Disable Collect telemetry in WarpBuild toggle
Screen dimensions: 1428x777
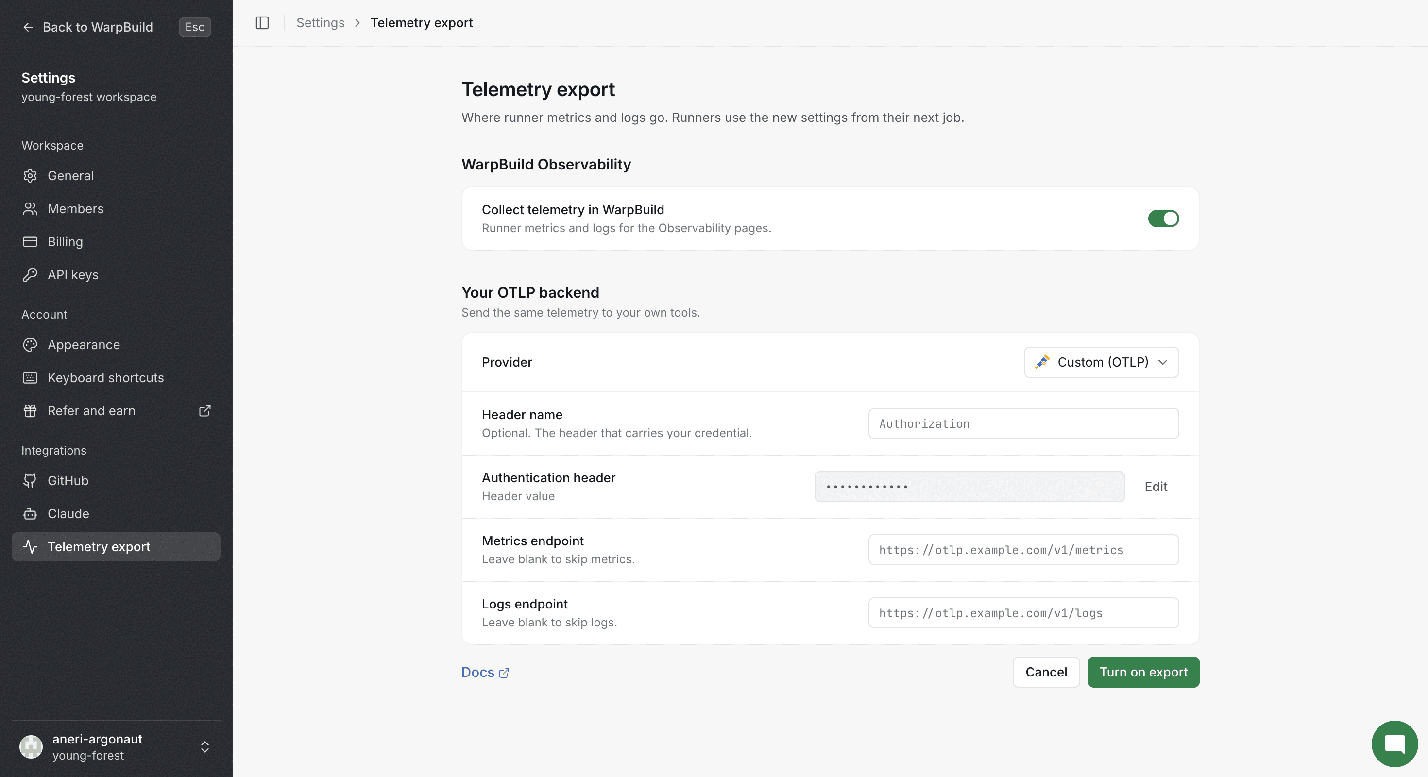(1163, 219)
